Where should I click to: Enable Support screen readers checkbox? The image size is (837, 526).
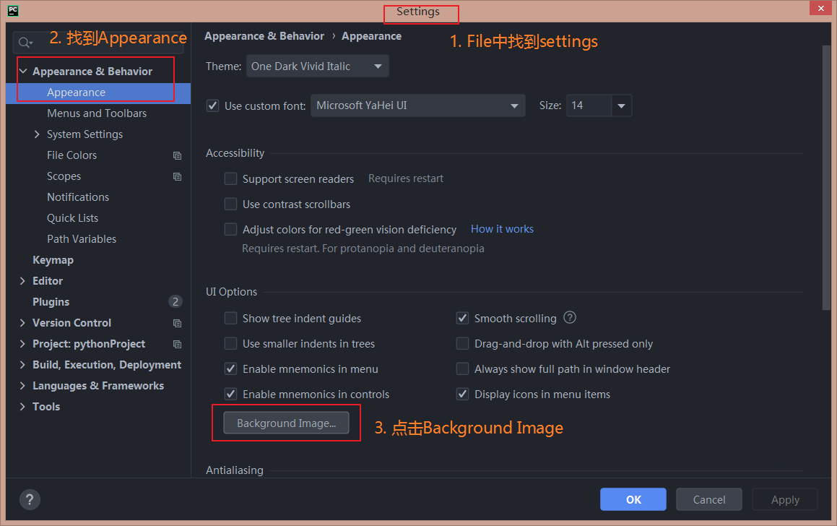[230, 179]
